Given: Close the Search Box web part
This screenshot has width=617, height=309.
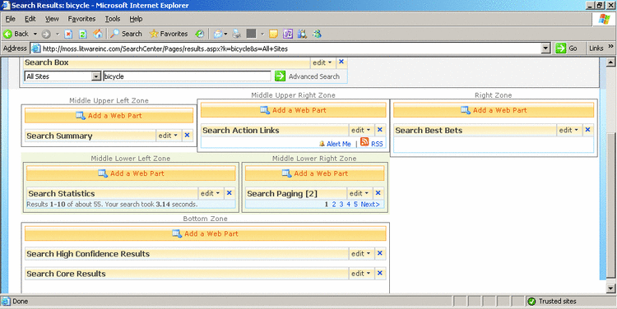Looking at the screenshot, I should point(341,62).
